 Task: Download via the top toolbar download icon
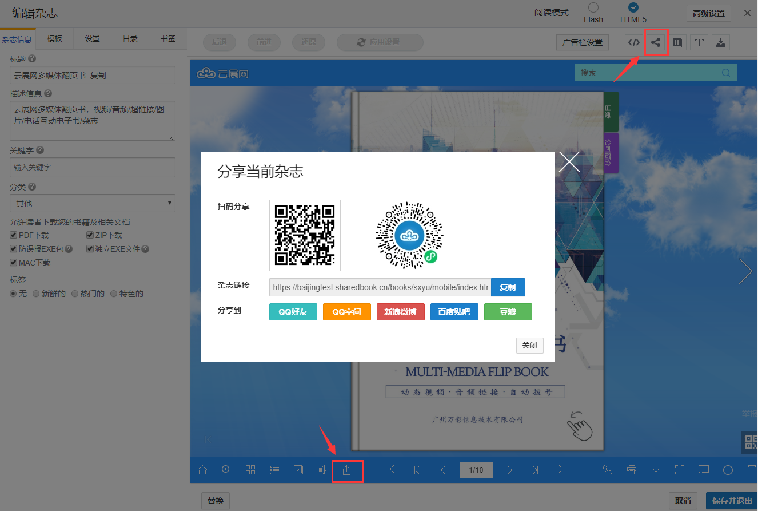pyautogui.click(x=721, y=42)
